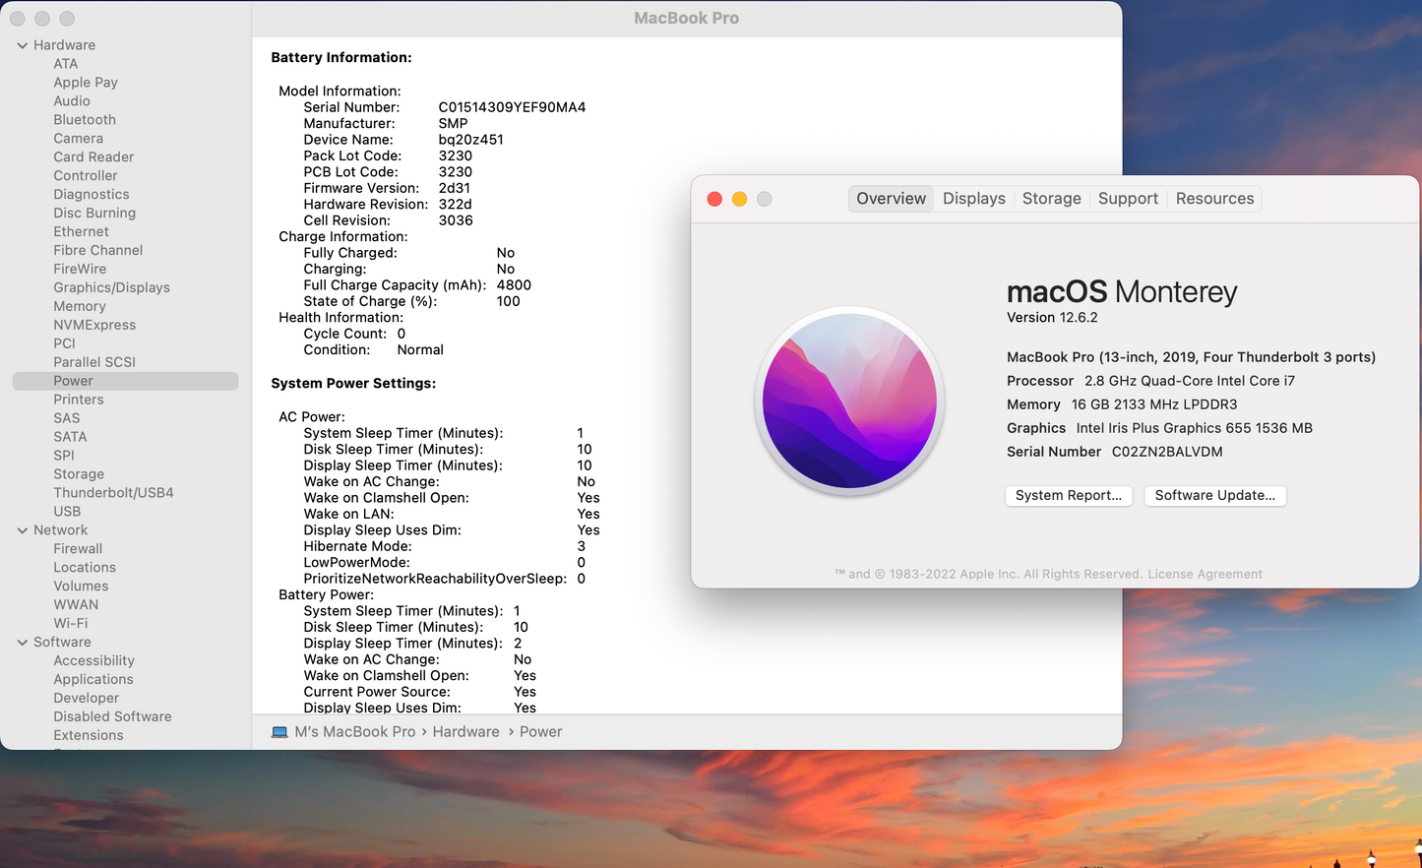Screen dimensions: 1422x868
Task: Open Thunderbolt/USB4 hardware entry
Action: [x=113, y=493]
